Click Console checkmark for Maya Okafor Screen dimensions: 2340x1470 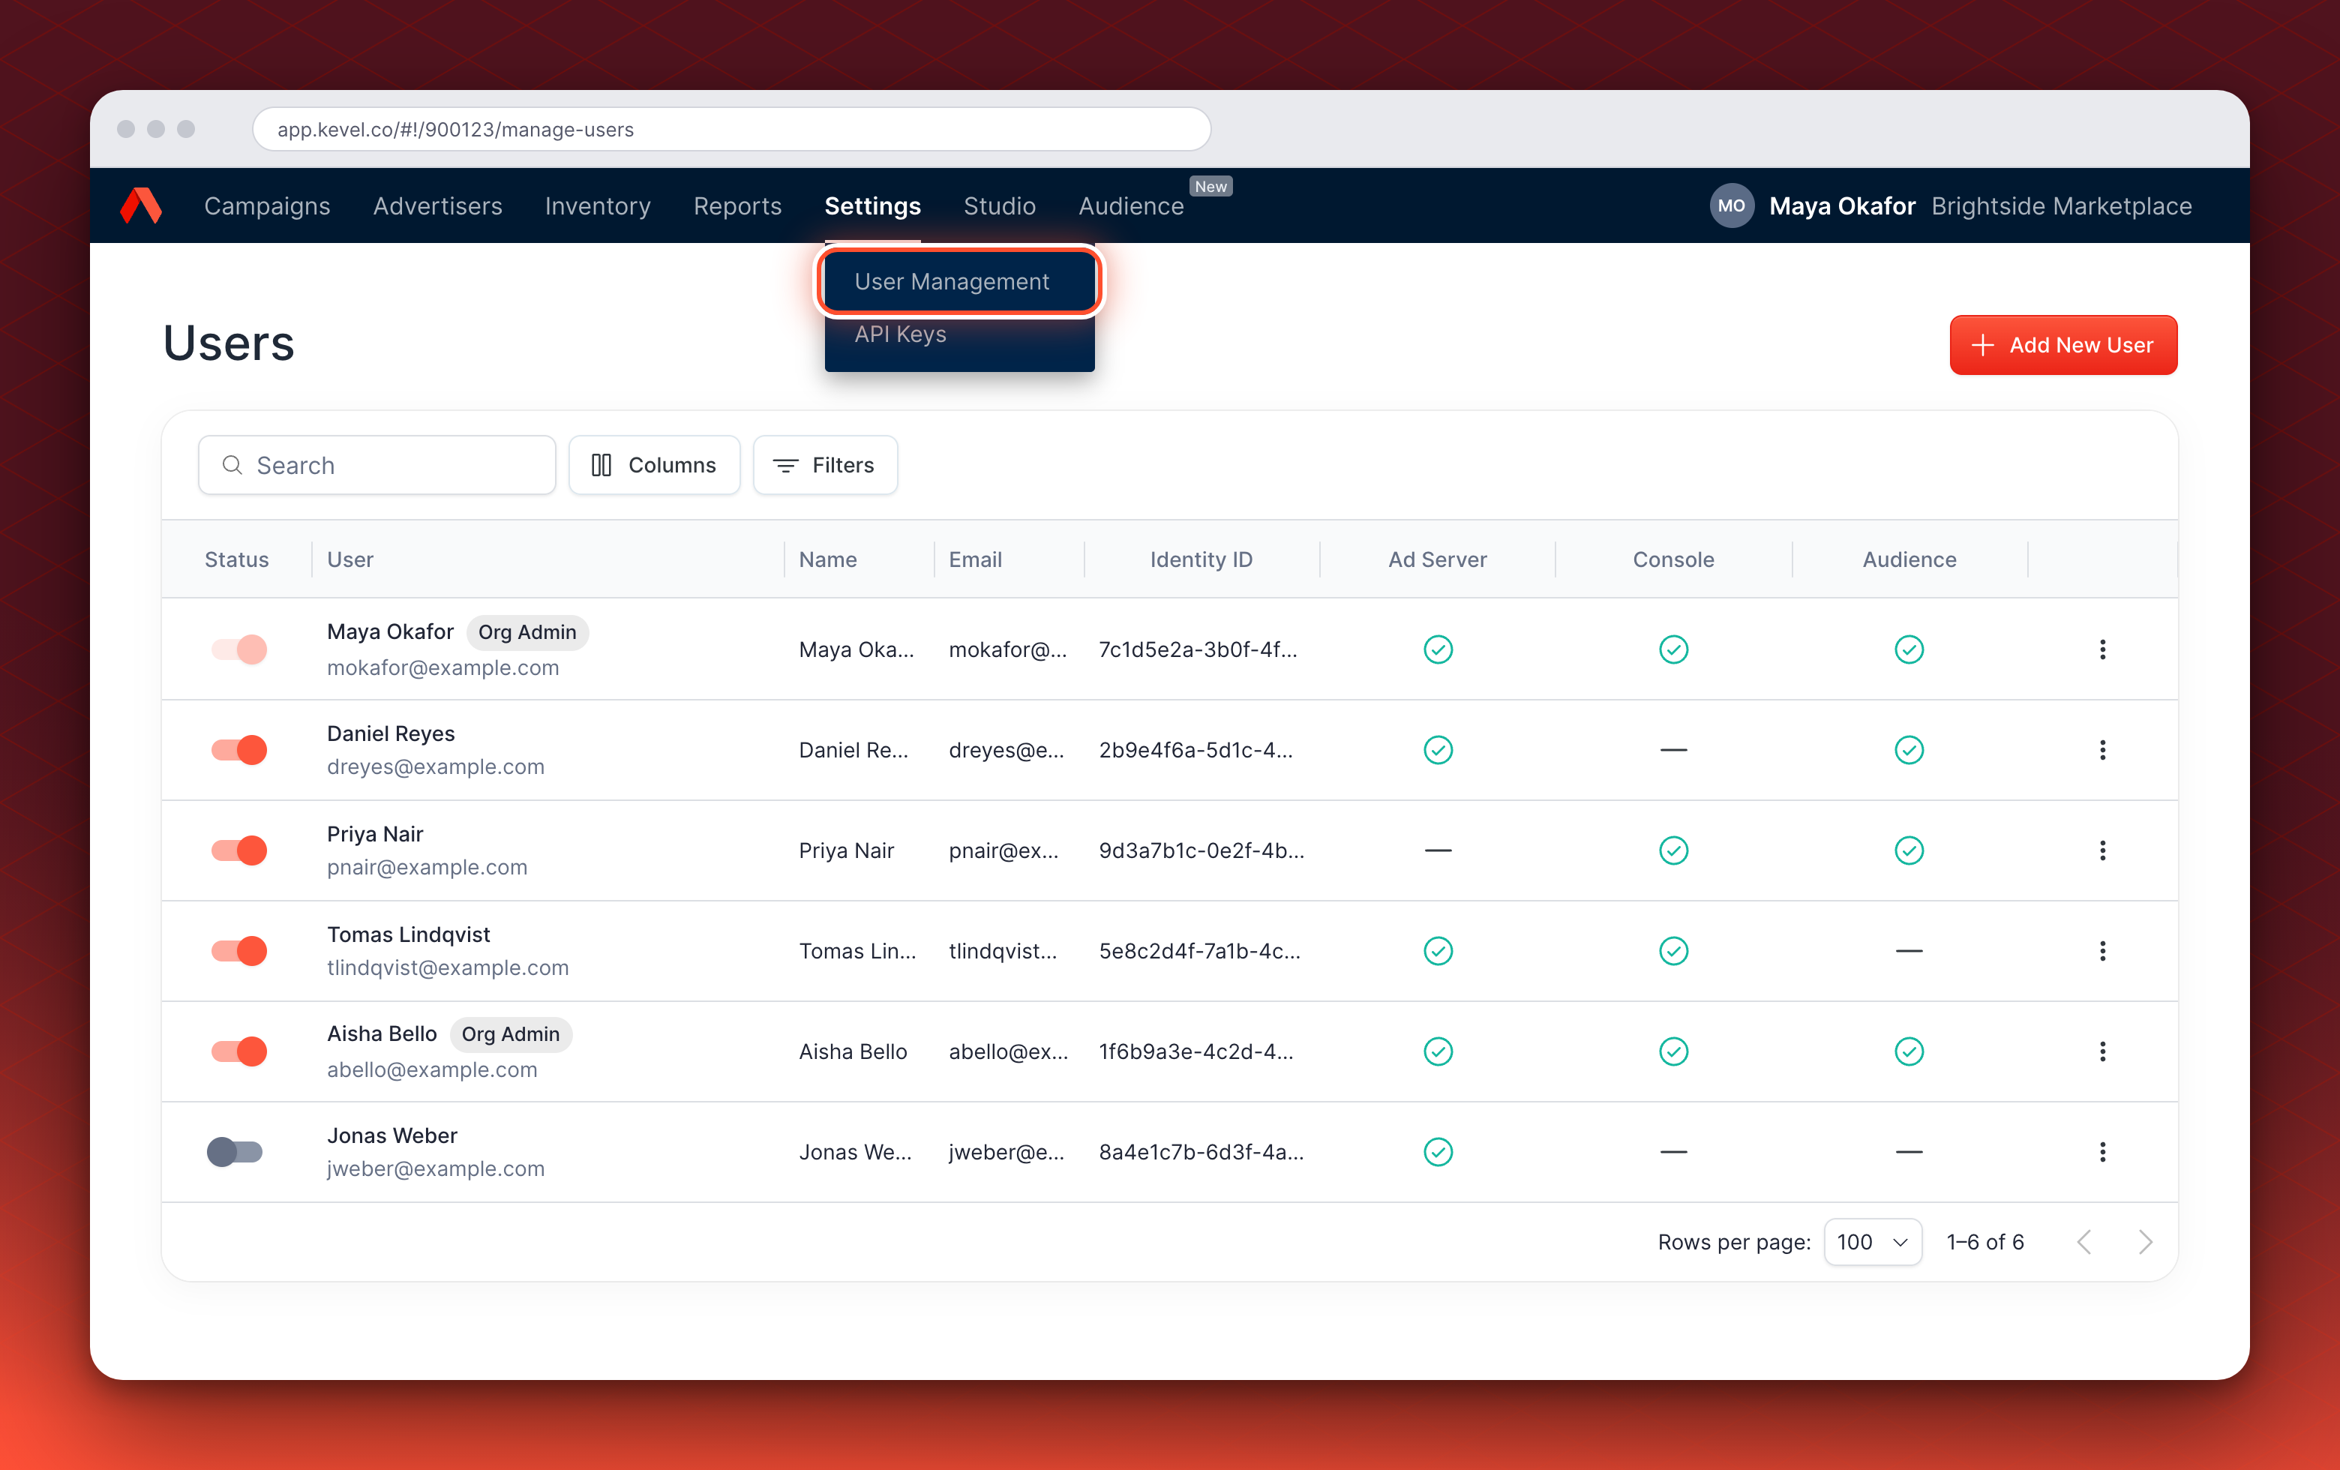click(x=1673, y=649)
